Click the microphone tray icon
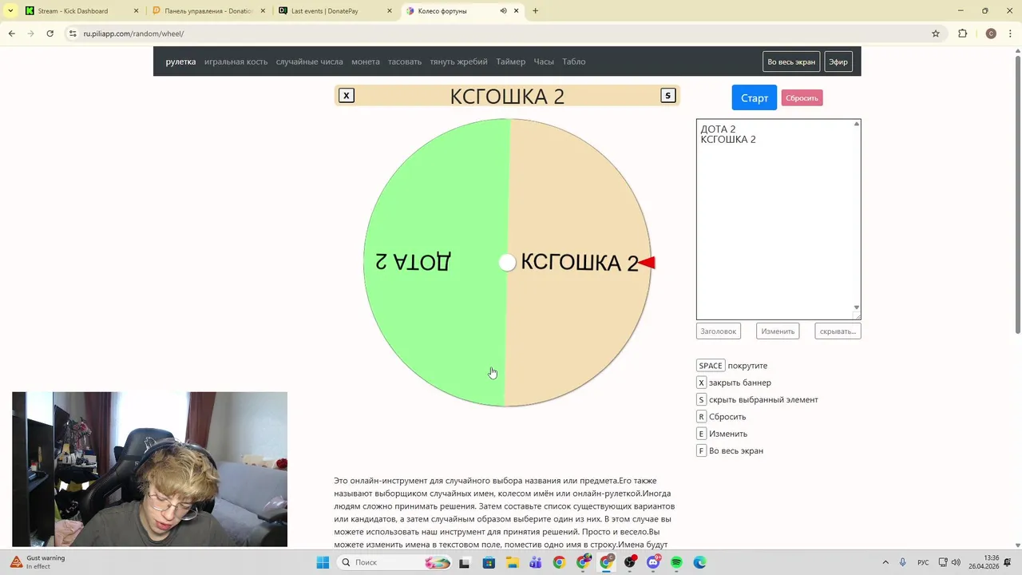The height and width of the screenshot is (575, 1022). [x=902, y=562]
